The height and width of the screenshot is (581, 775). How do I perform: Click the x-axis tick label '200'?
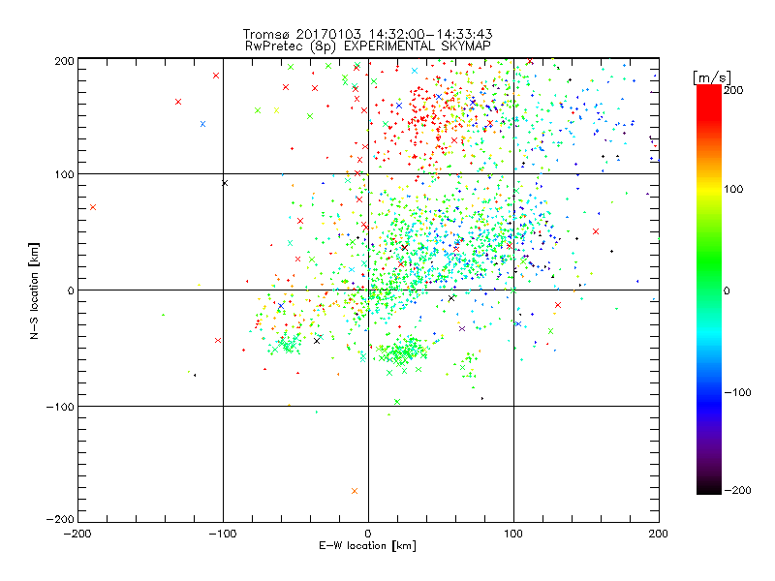[x=659, y=534]
